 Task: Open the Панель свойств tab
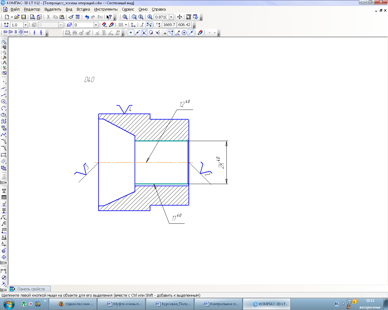29,289
